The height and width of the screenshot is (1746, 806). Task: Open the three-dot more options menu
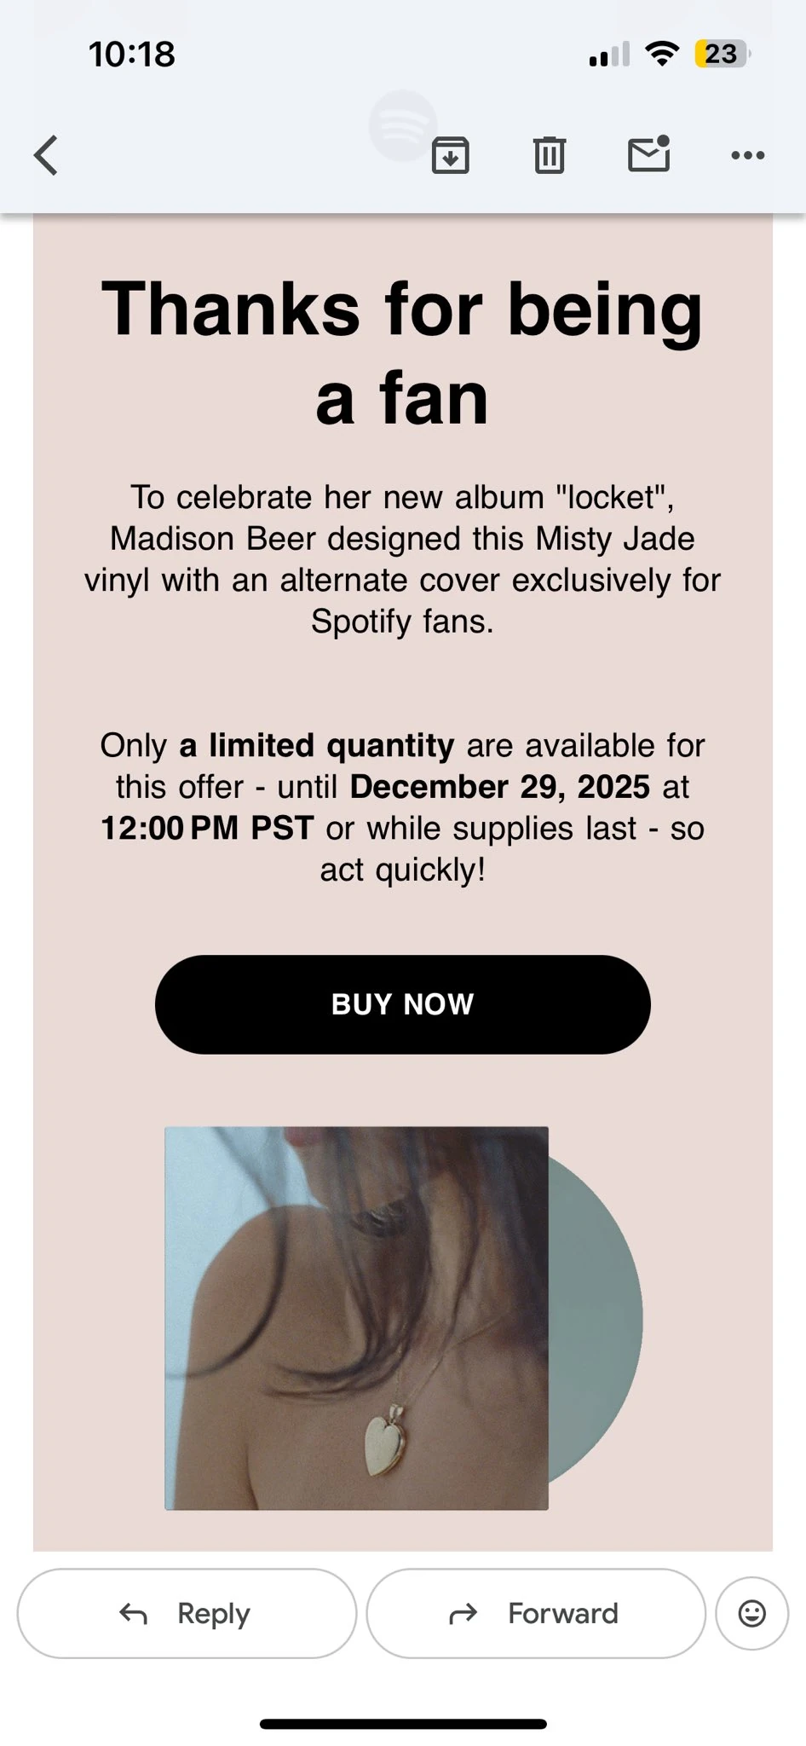coord(747,155)
